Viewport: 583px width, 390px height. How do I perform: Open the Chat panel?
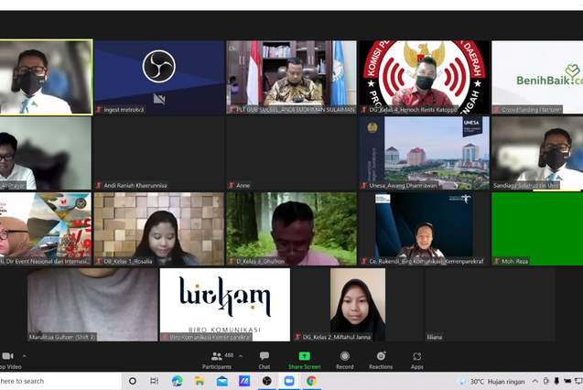[264, 359]
